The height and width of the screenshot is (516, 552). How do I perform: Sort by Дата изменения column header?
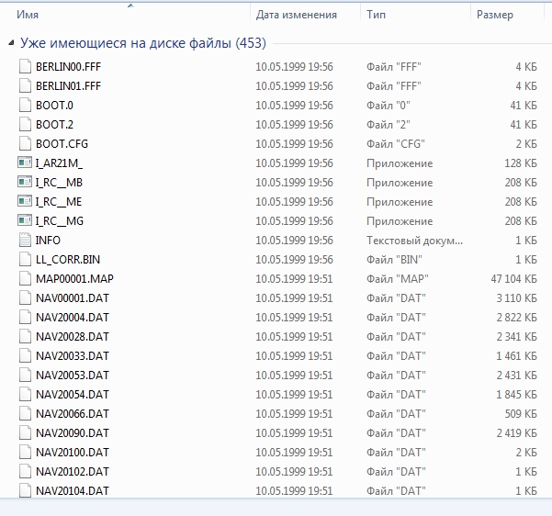tap(296, 15)
